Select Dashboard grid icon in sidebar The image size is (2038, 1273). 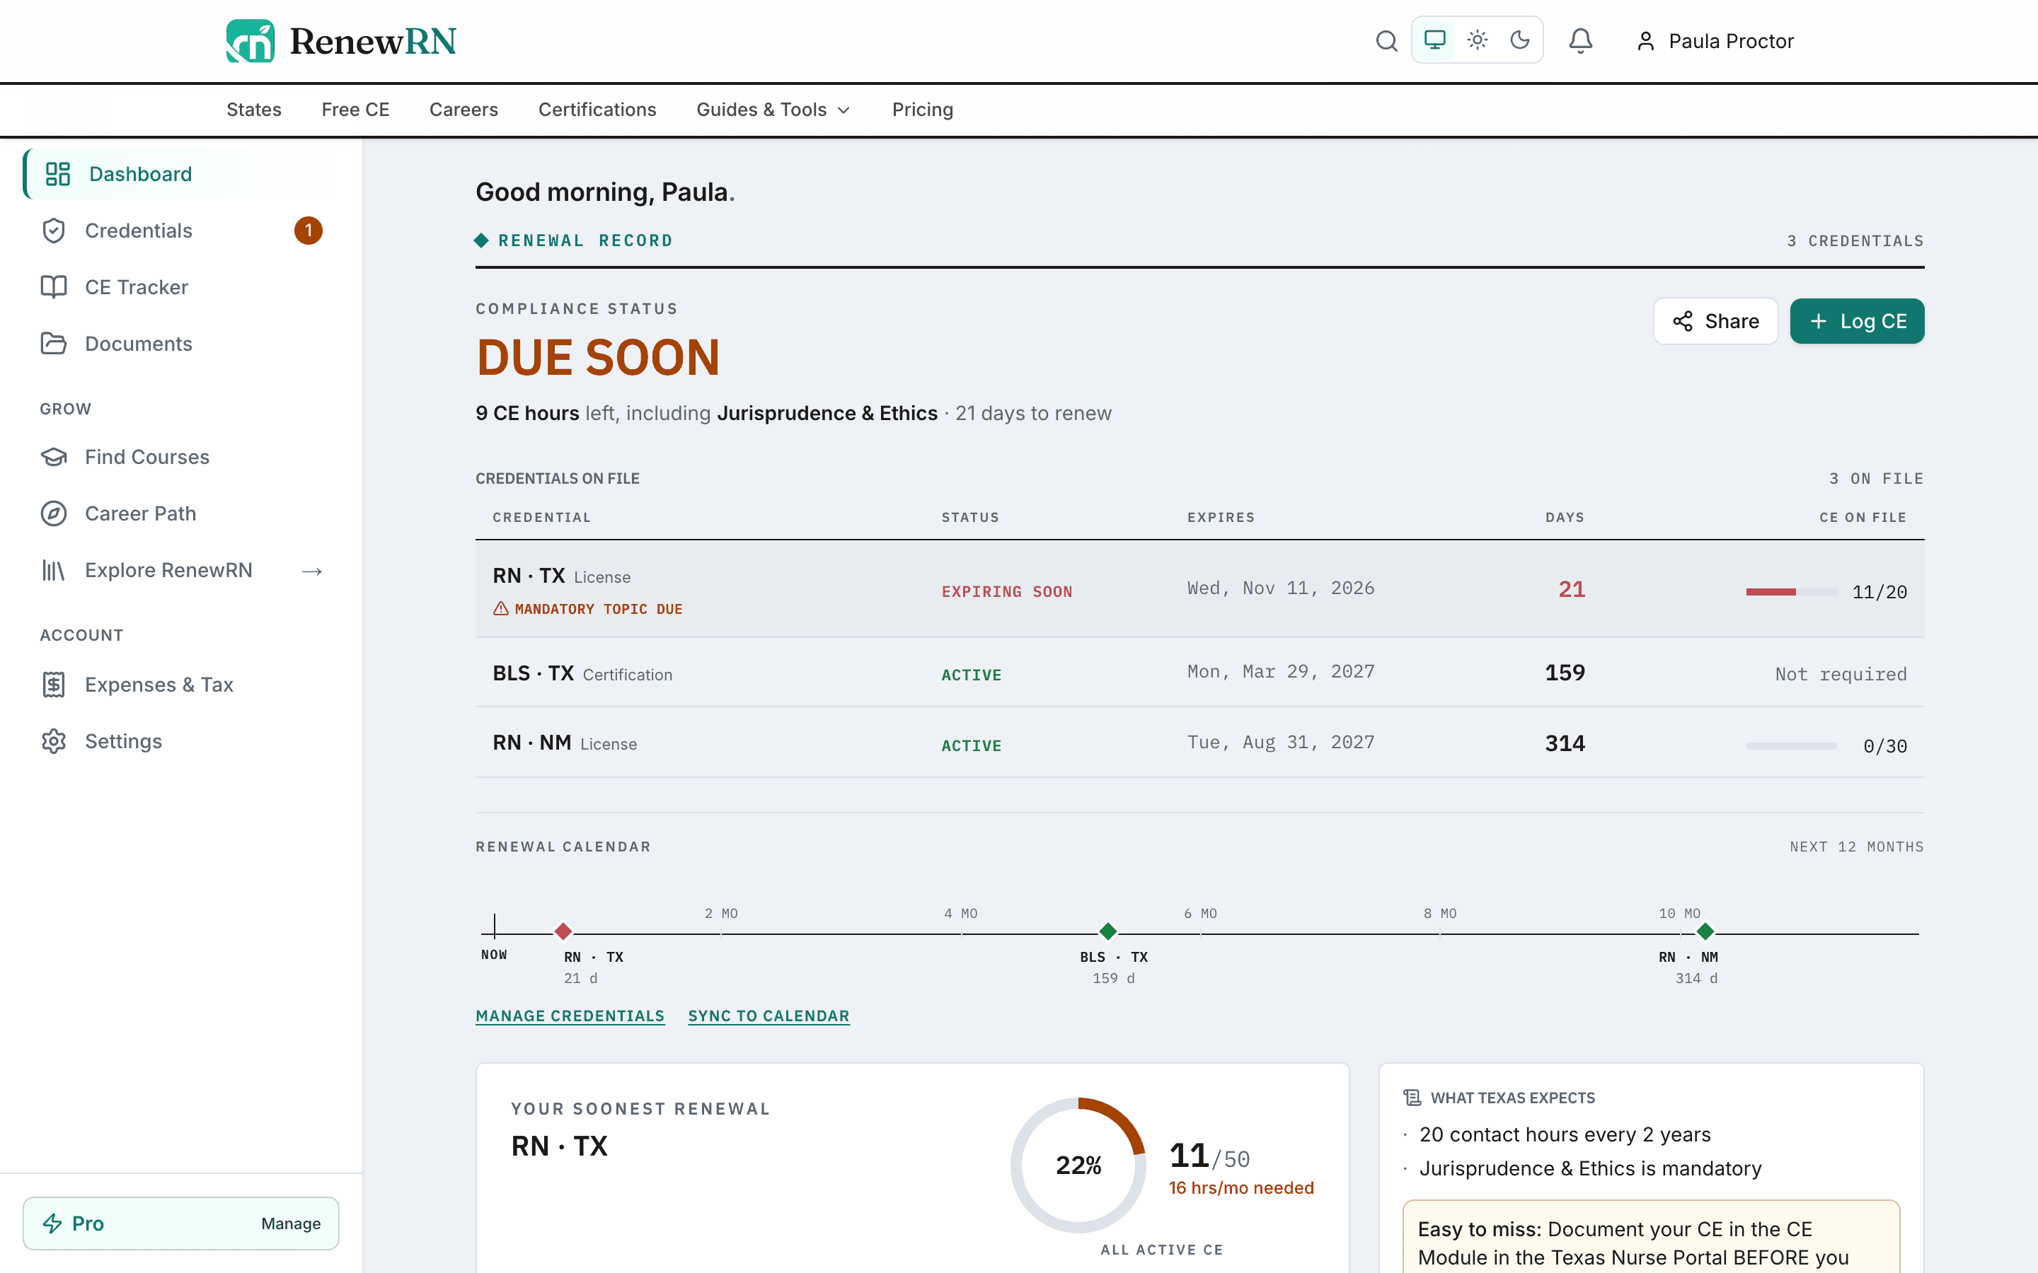coord(57,174)
